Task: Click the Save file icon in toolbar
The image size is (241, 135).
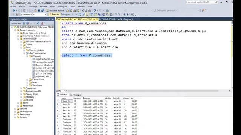Action: (x=39, y=10)
